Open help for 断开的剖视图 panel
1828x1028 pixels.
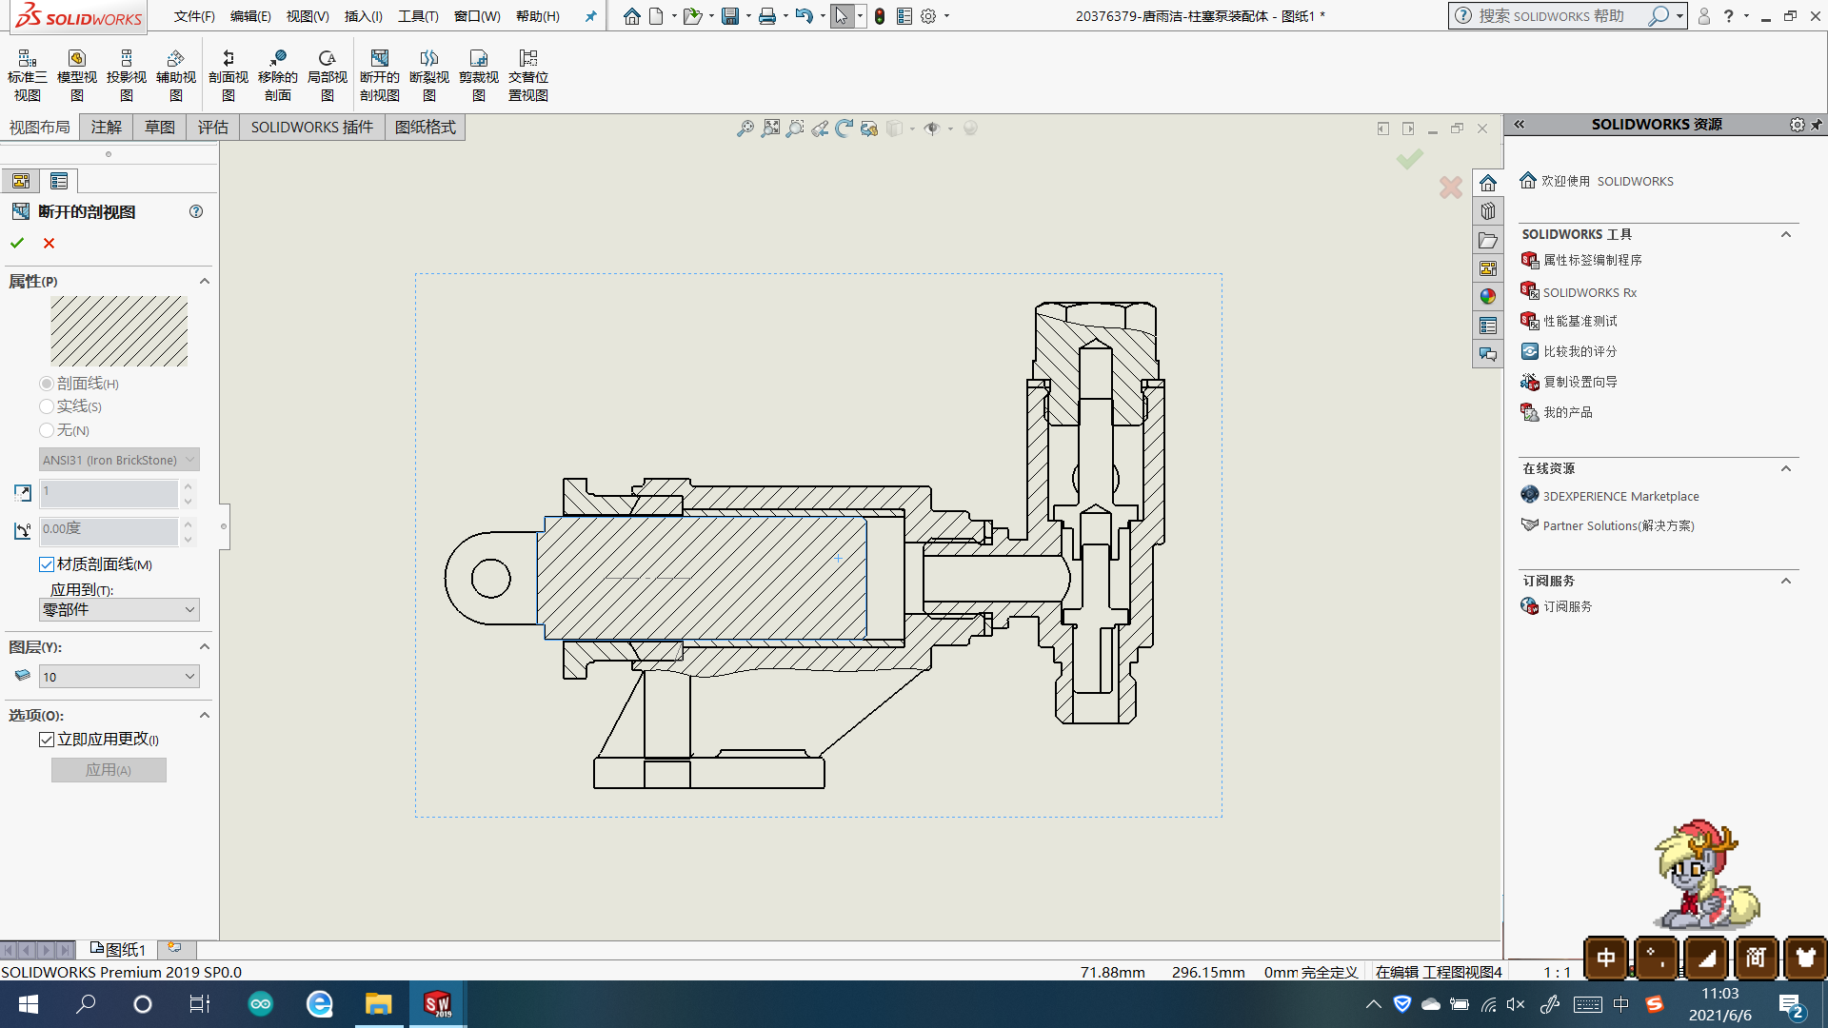196,211
